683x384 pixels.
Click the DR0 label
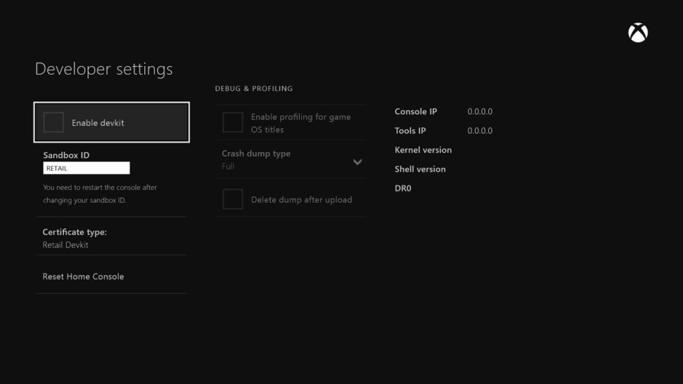pos(403,189)
